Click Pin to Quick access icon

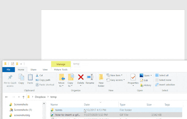click(x=10, y=78)
